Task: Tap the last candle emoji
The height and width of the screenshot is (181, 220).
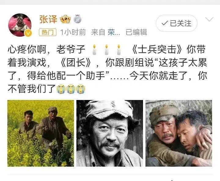Action: pyautogui.click(x=119, y=50)
